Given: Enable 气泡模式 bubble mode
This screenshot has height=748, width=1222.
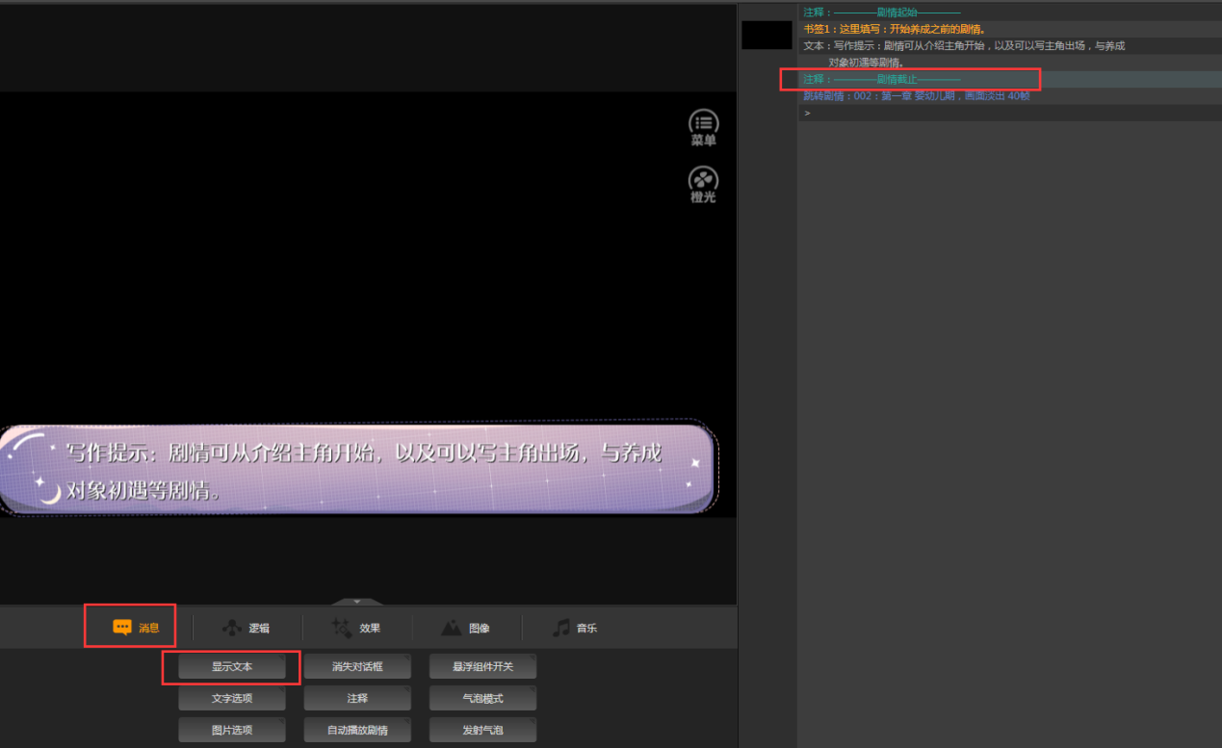Looking at the screenshot, I should [482, 699].
